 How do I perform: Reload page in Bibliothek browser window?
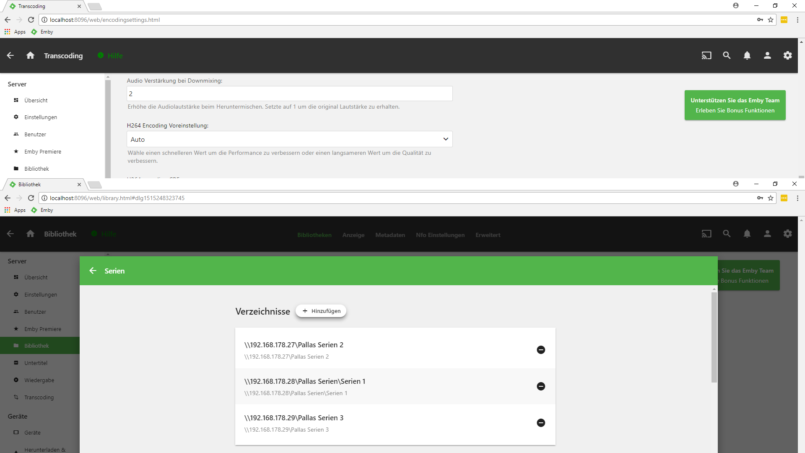[31, 198]
